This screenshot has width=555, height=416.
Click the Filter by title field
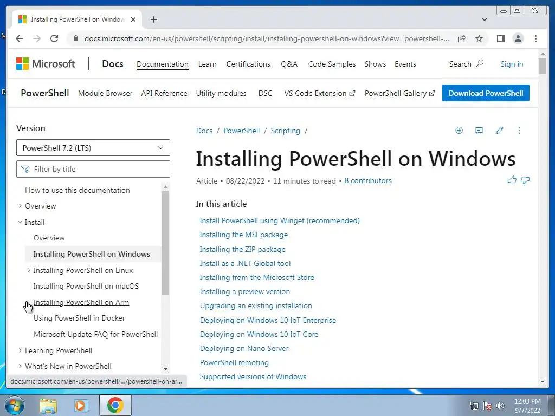(93, 169)
